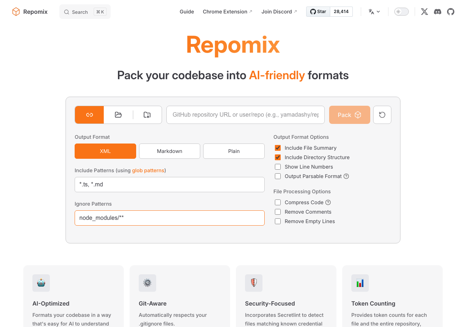Screen dimensions: 466x327
Task: Open the Guide nav link
Action: [187, 12]
